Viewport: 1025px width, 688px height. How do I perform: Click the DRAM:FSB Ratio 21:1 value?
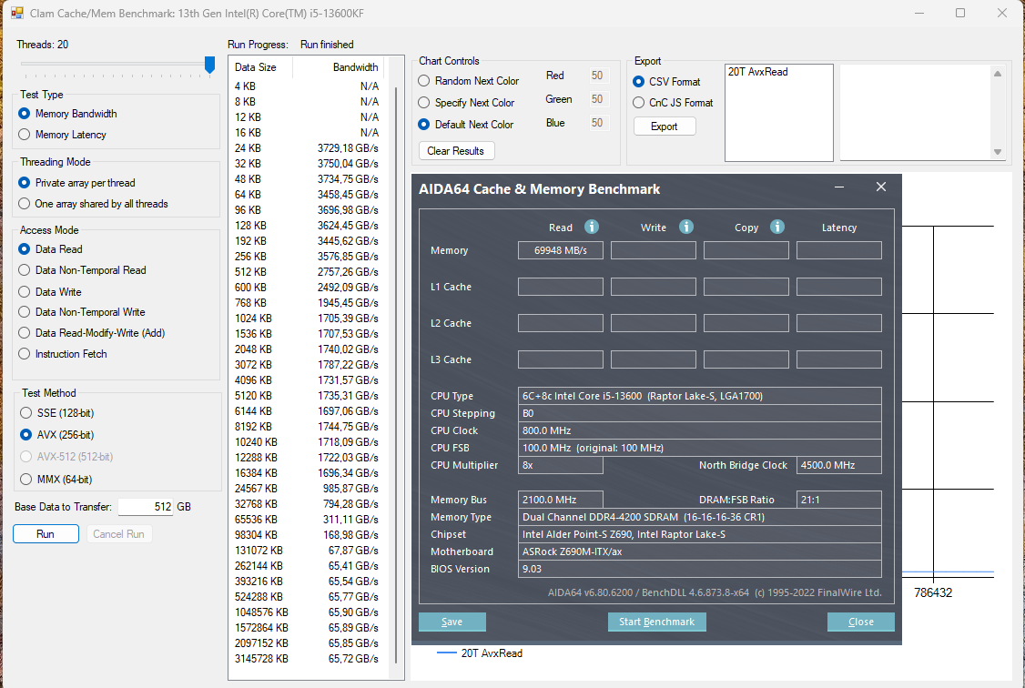point(838,500)
